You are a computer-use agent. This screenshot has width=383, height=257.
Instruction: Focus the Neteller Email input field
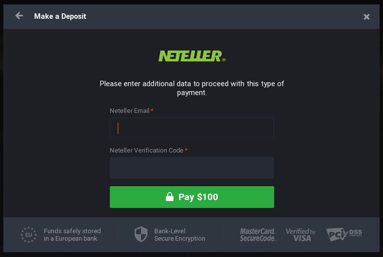191,128
